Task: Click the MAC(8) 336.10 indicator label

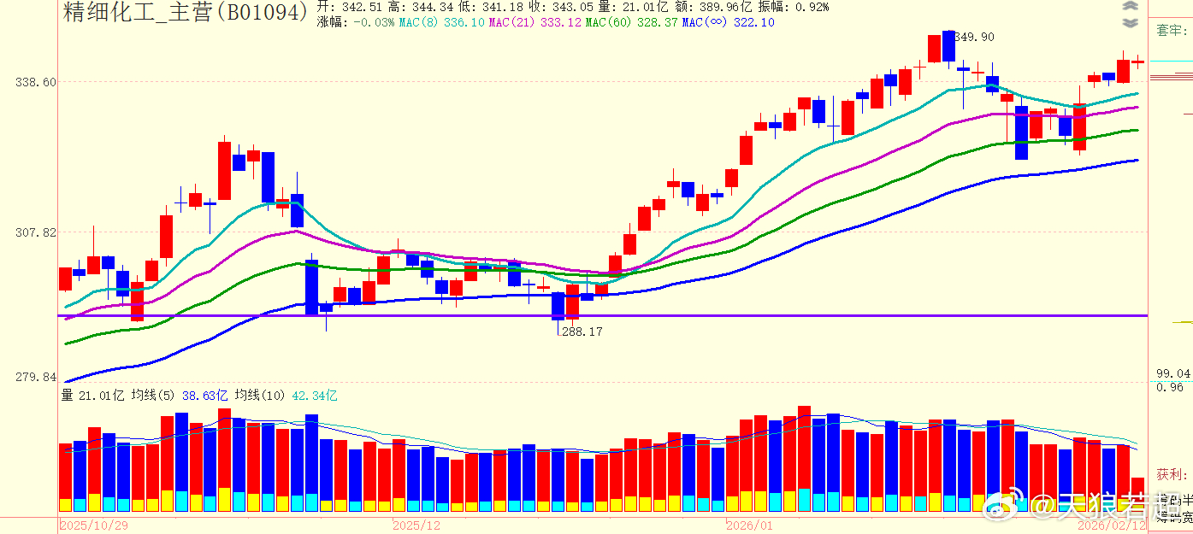Action: [443, 22]
